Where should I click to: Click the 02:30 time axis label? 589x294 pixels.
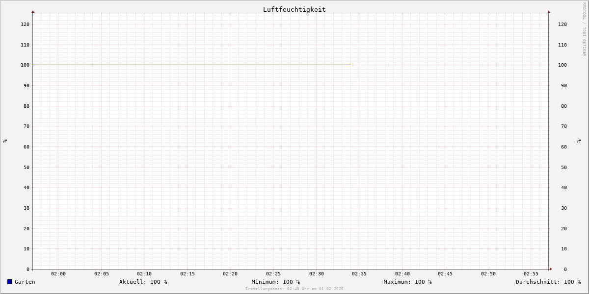click(316, 274)
